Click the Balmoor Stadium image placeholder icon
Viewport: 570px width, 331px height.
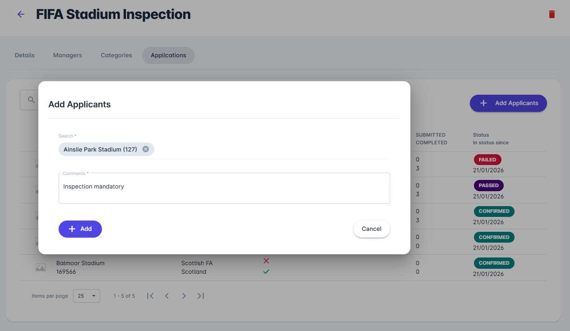pos(41,267)
